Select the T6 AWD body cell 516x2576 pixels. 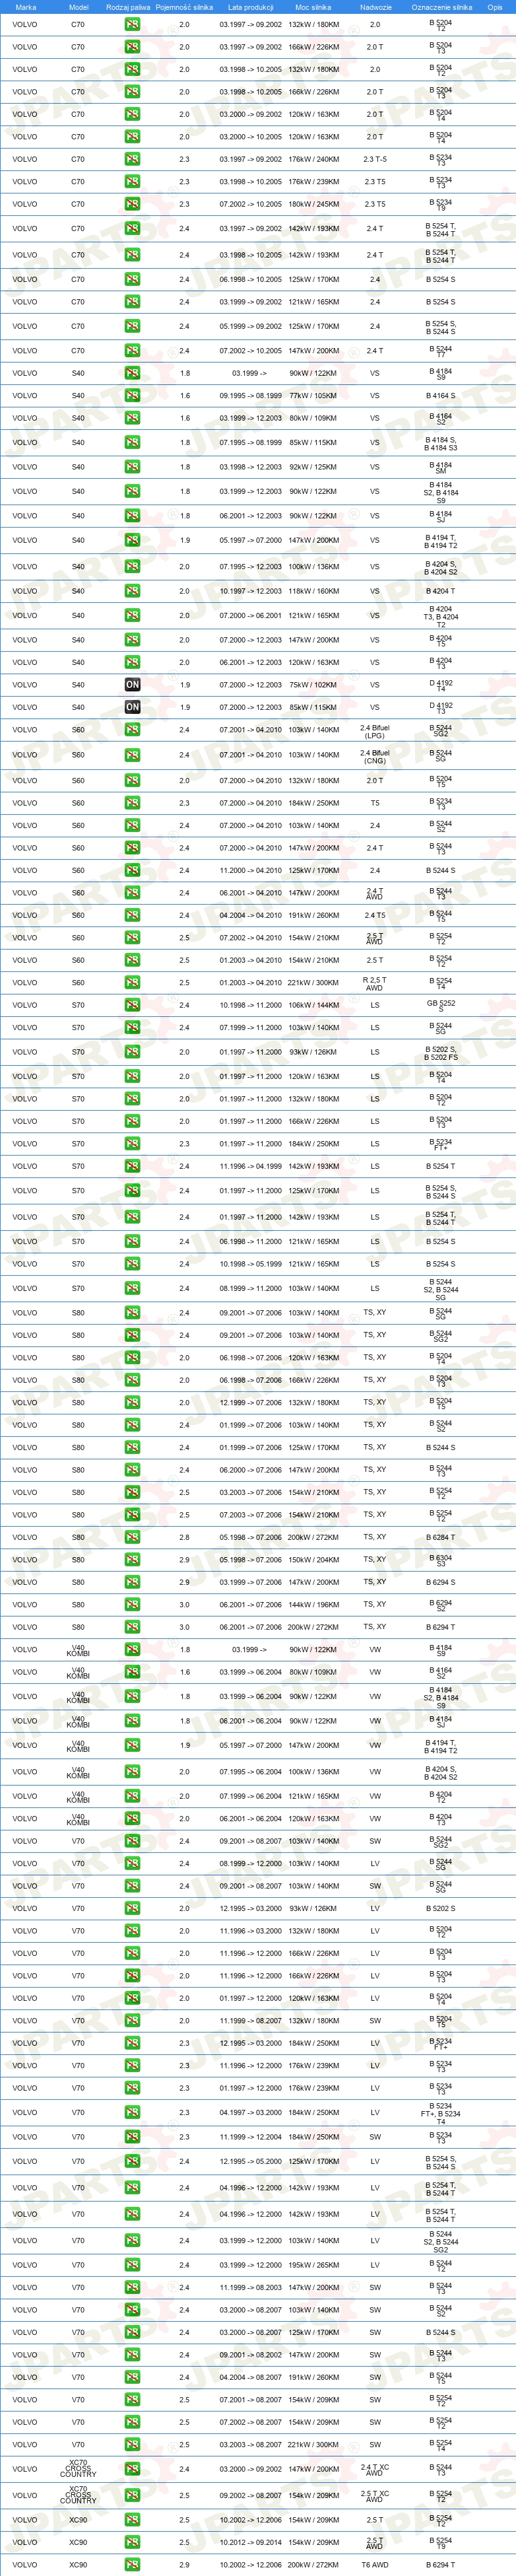point(375,2564)
